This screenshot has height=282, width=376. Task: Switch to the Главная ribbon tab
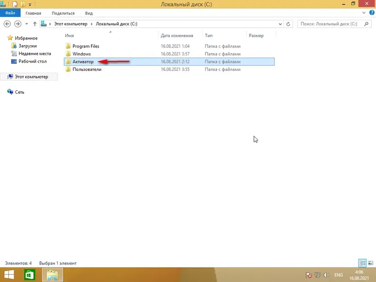(33, 13)
